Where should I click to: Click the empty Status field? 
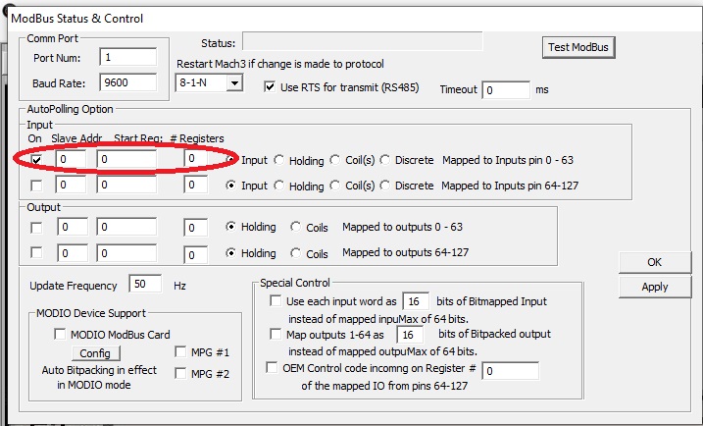(362, 41)
